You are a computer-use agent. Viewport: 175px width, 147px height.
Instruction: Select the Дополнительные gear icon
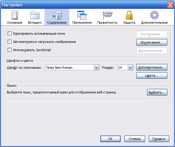155,15
